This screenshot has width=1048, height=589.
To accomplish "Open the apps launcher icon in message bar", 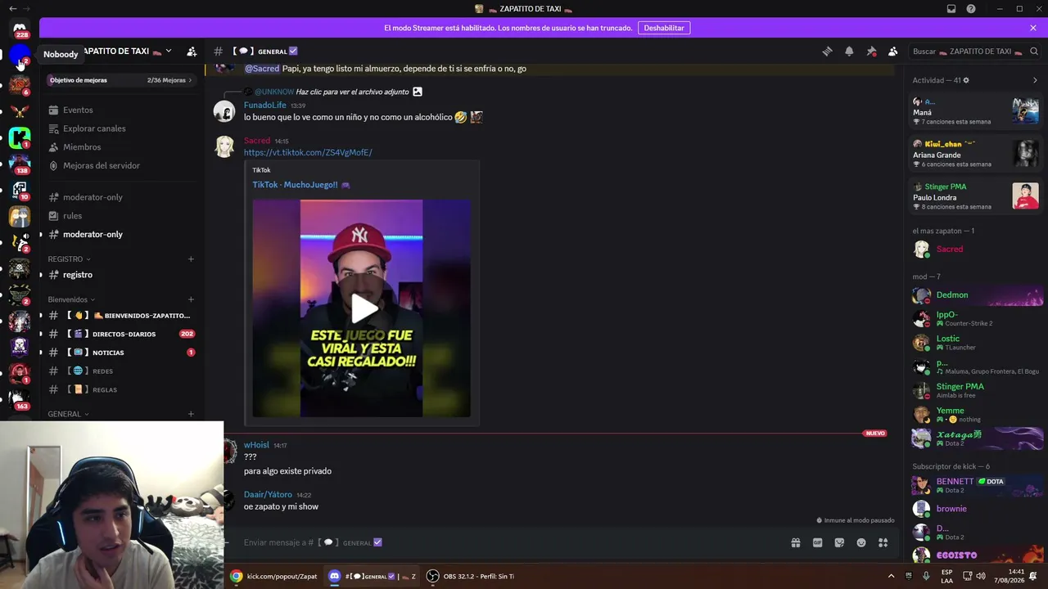I will pos(883,542).
